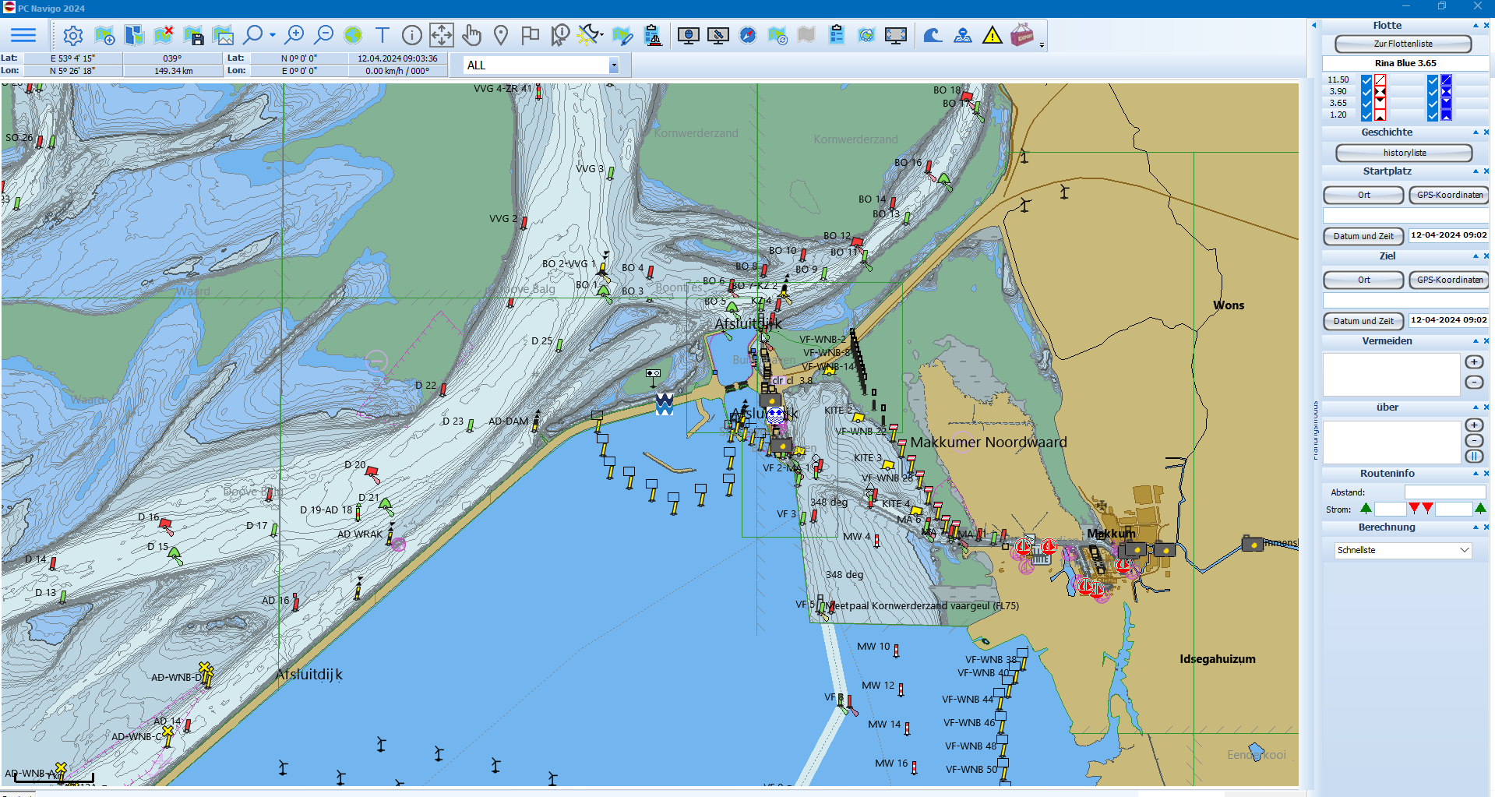Open the hamburger main menu
Viewport: 1495px width, 797px height.
(23, 35)
